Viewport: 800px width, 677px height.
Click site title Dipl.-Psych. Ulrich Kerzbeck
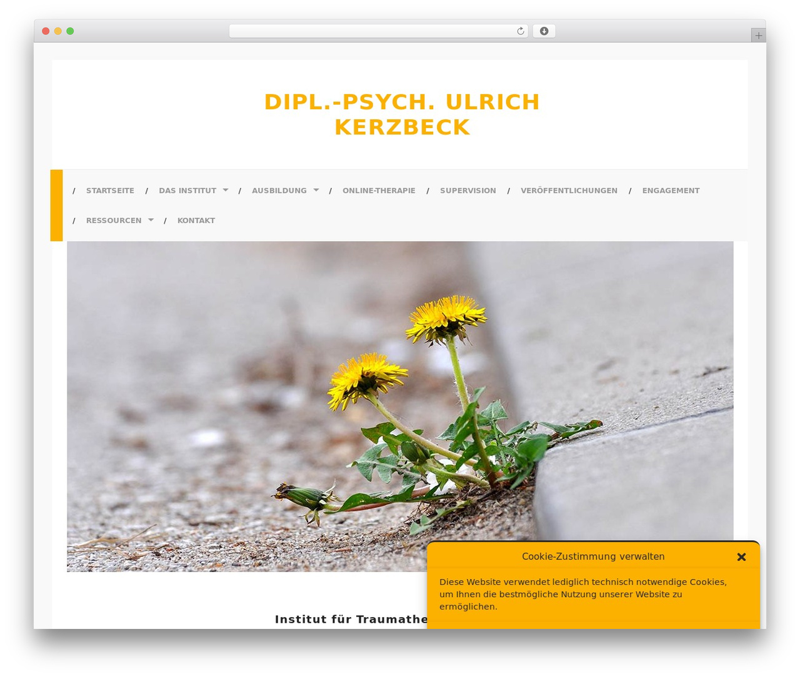(x=402, y=114)
